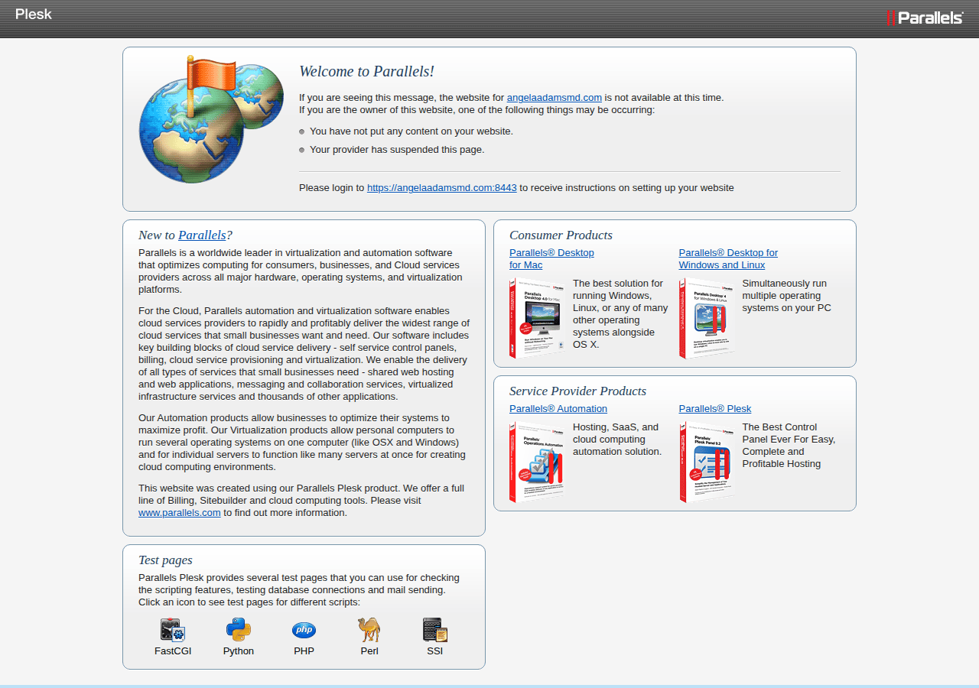Click the SSI label text

point(434,651)
